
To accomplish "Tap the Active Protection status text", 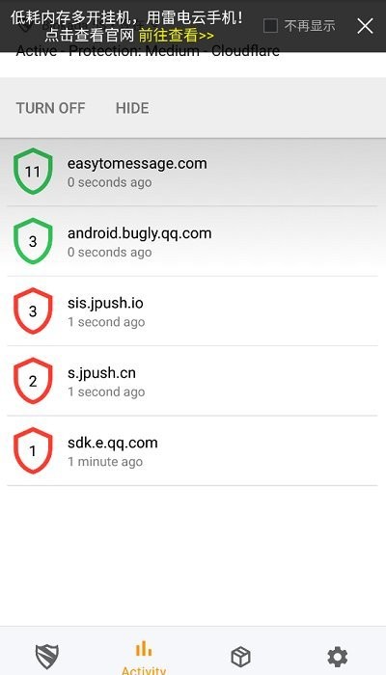I will point(148,51).
